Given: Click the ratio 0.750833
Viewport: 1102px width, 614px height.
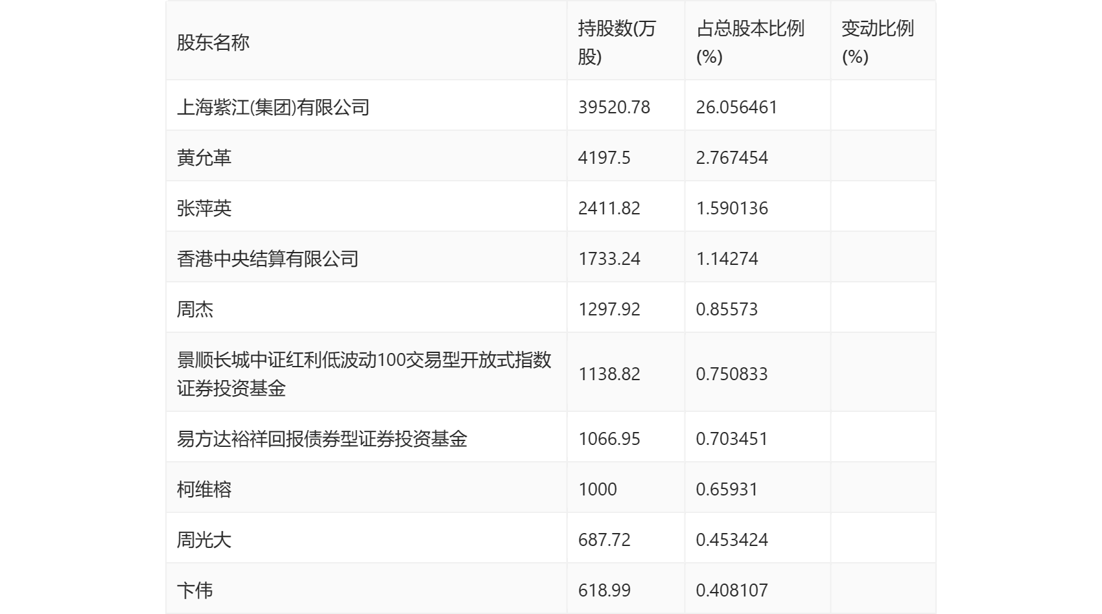Looking at the screenshot, I should coord(732,374).
